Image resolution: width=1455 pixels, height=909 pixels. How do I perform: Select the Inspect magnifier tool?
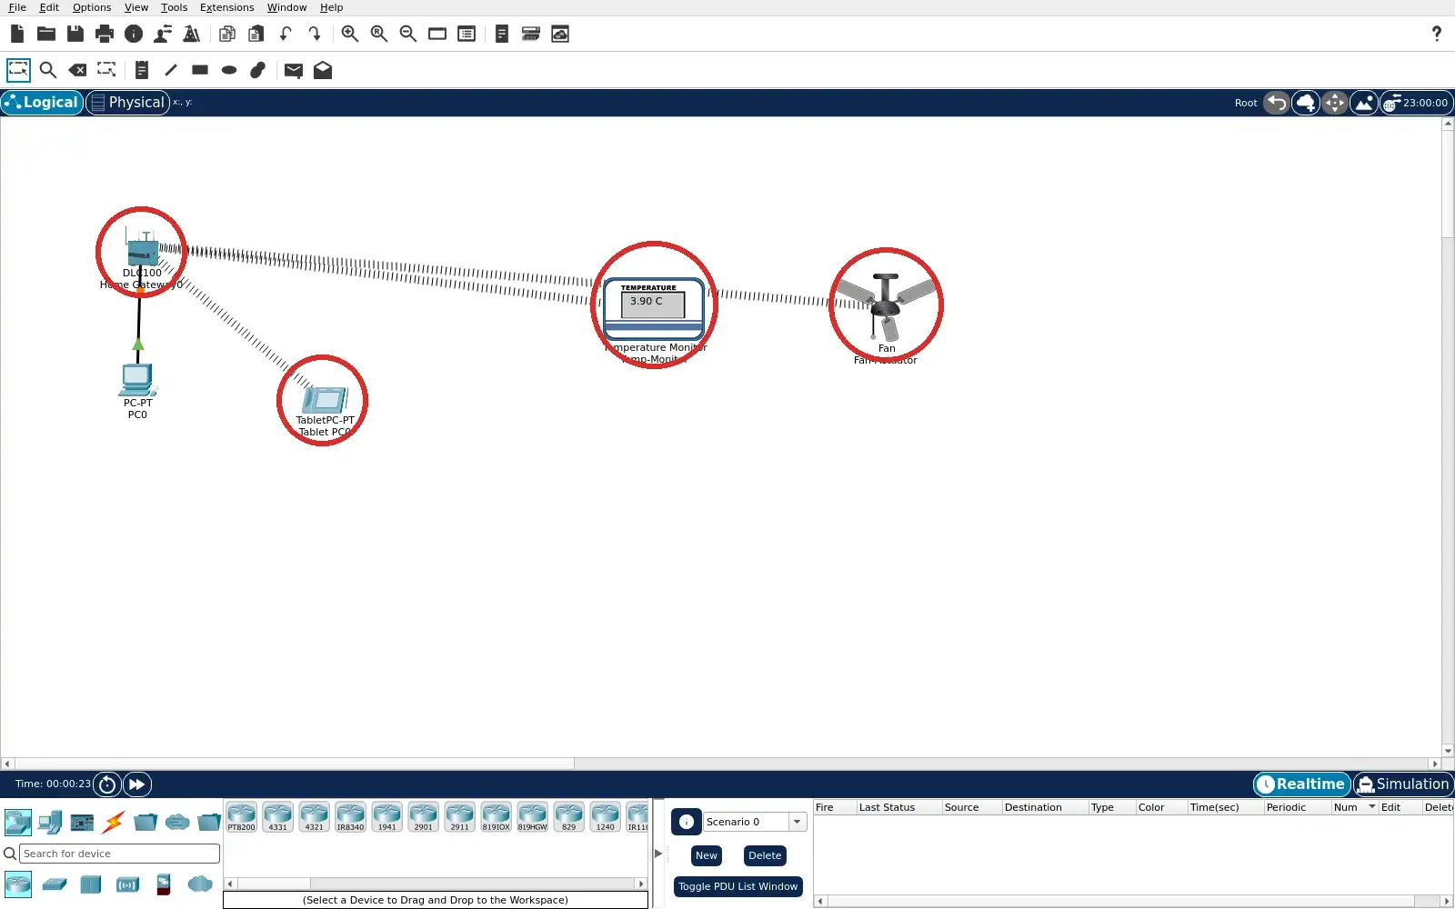click(48, 70)
